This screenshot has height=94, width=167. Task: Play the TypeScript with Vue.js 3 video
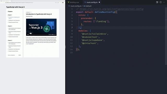tap(28, 34)
